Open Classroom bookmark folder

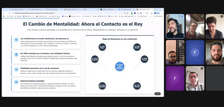tap(55, 16)
